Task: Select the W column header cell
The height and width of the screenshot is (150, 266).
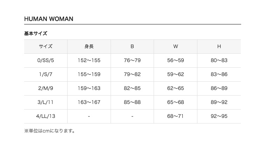Action: (176, 46)
